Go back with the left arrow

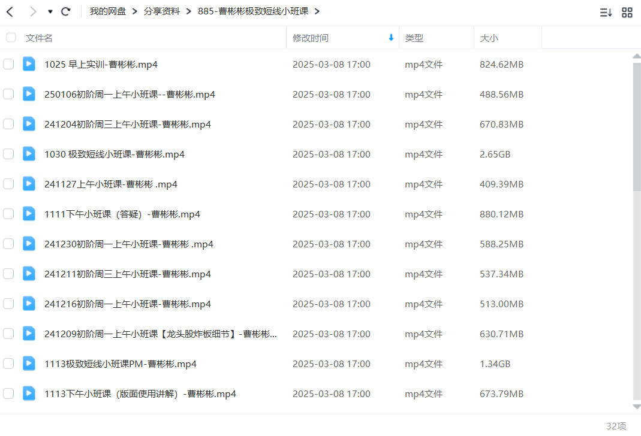coord(10,12)
